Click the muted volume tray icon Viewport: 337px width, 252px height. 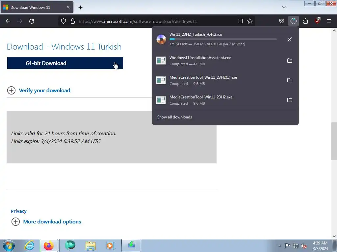coord(304,246)
